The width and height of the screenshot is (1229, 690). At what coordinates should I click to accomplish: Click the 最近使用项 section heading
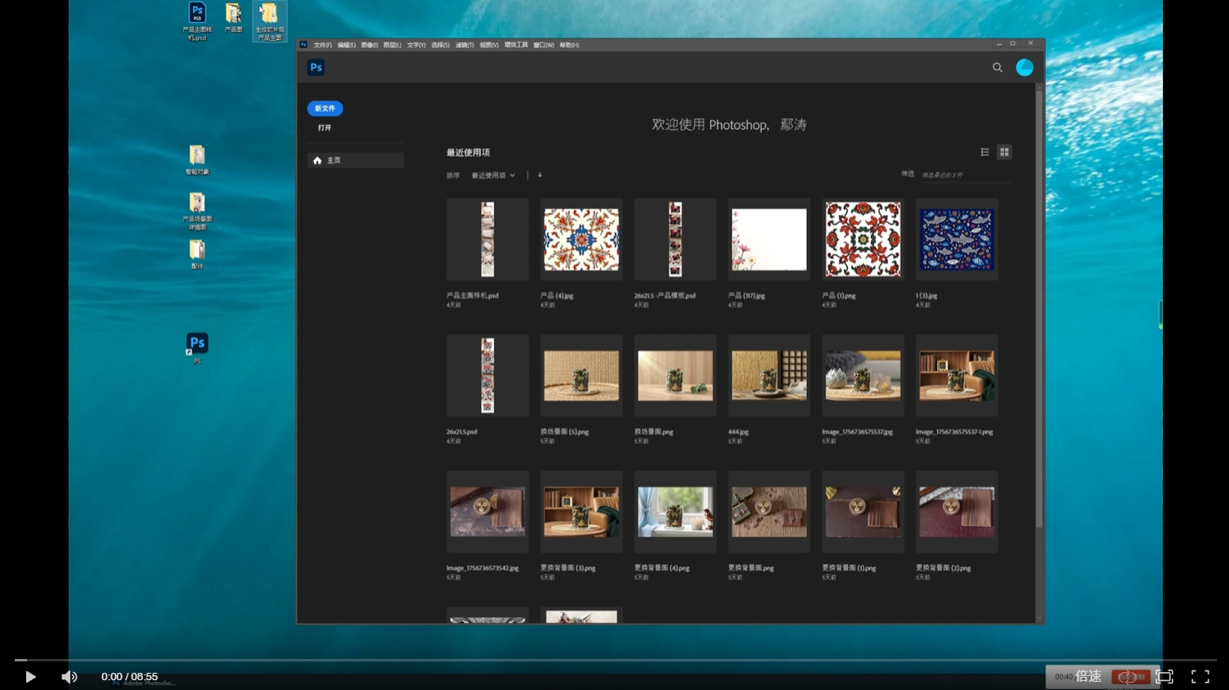pyautogui.click(x=468, y=153)
